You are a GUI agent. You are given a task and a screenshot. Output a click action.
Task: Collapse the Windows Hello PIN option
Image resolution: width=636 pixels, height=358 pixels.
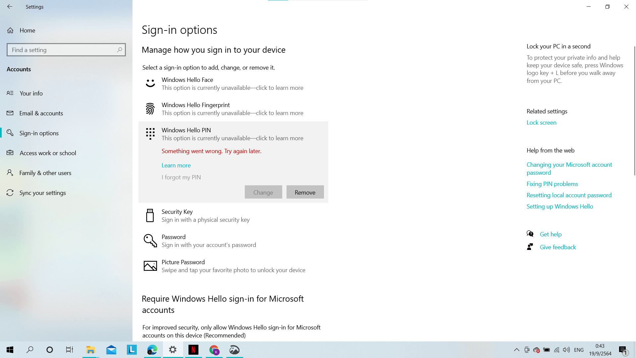(x=186, y=130)
